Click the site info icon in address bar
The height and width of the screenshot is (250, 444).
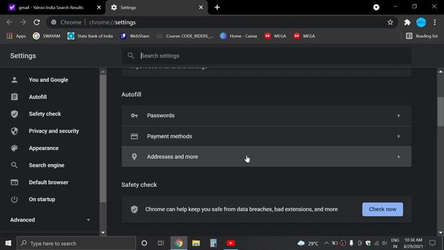[x=53, y=22]
